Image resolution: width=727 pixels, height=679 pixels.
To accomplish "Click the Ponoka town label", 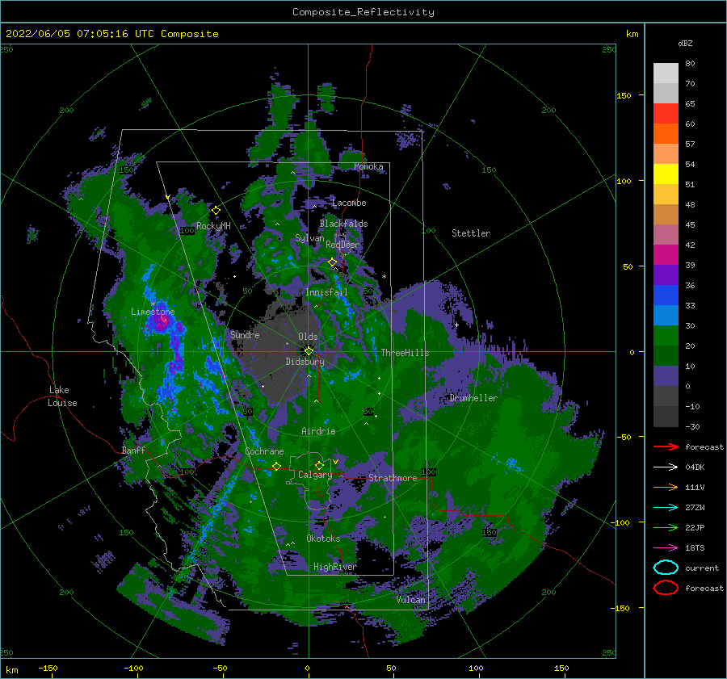I will pyautogui.click(x=368, y=166).
